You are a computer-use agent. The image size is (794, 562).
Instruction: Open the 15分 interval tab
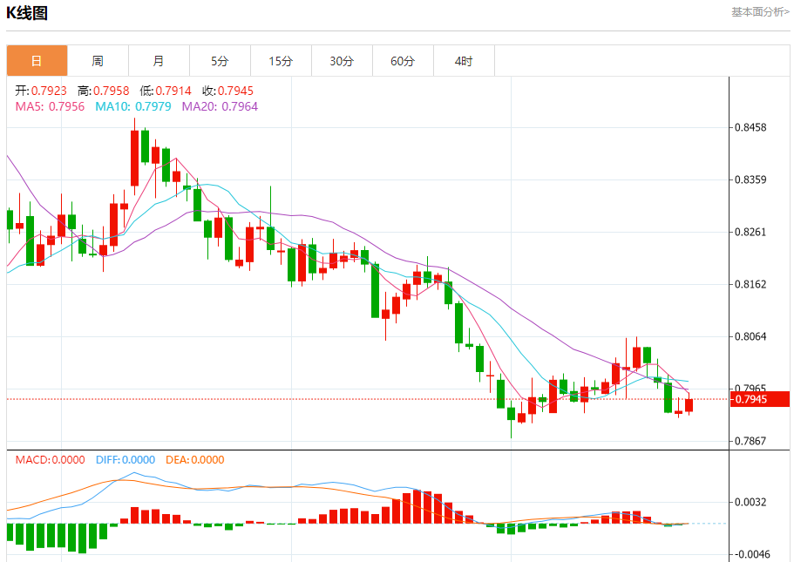click(281, 61)
